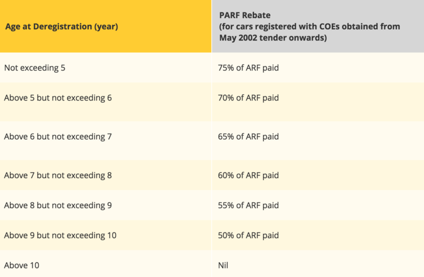Select 'Above 6 but not exceeding 7' cell
Viewport: 424px width, 277px height.
(x=106, y=141)
